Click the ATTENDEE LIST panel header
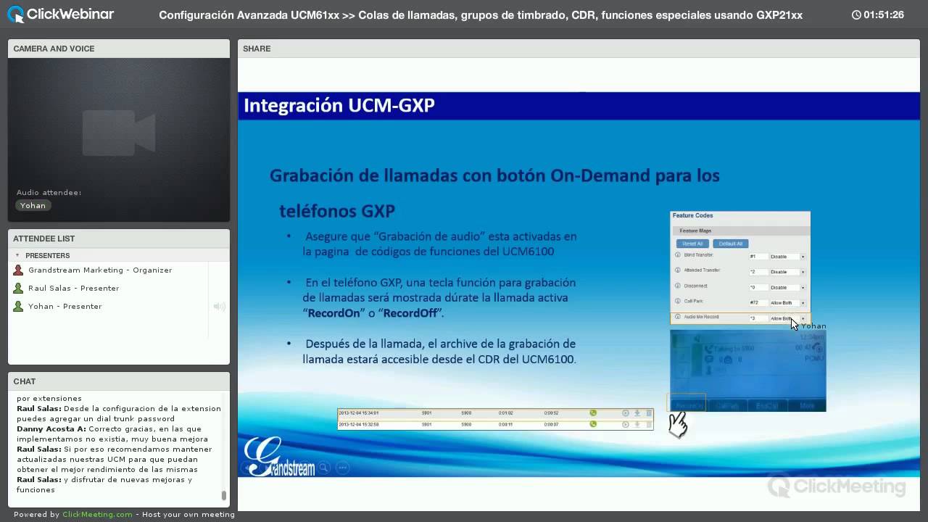The height and width of the screenshot is (522, 928). point(119,239)
